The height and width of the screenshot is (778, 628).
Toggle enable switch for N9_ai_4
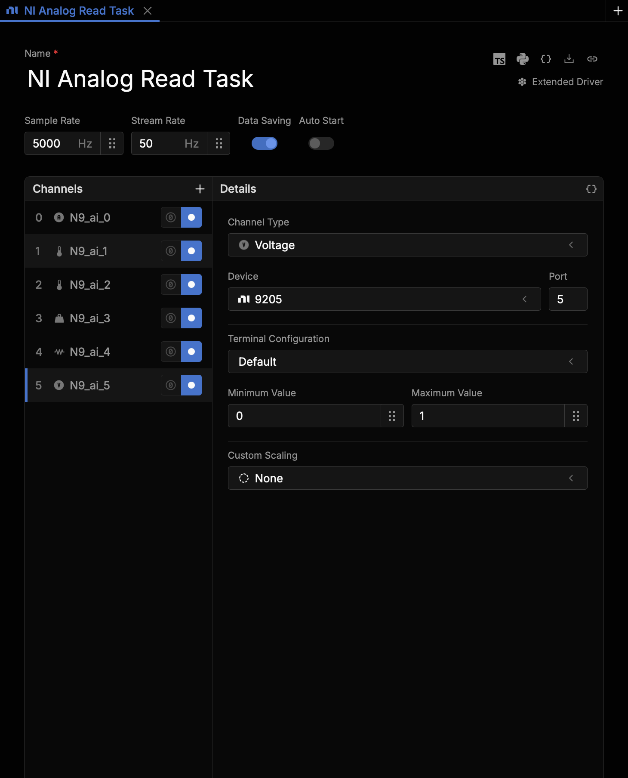[191, 352]
